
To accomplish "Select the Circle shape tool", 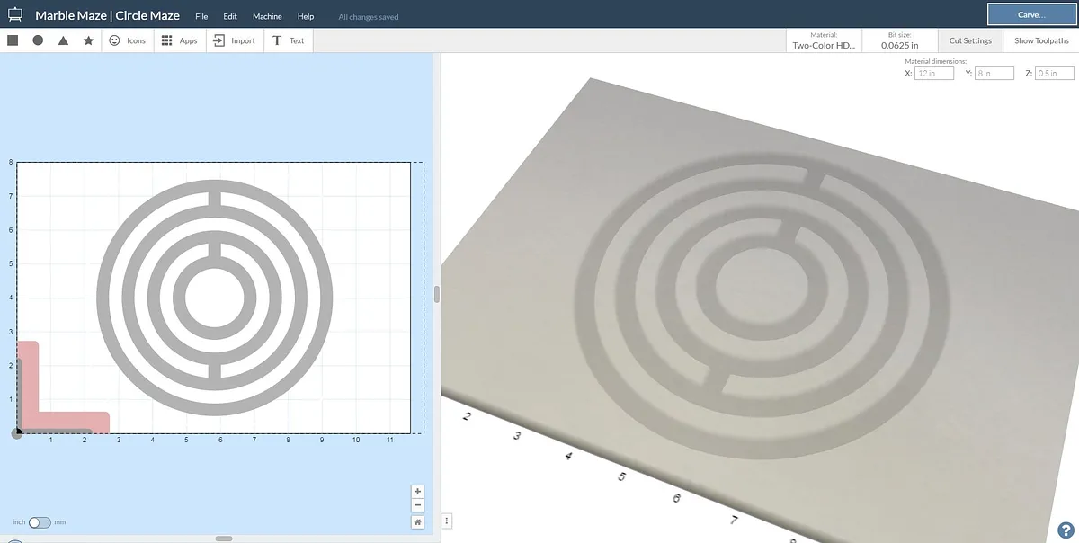I will [x=38, y=40].
